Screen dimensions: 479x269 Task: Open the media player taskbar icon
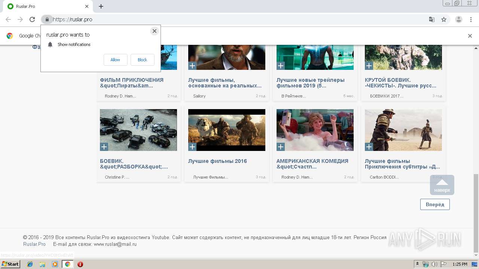point(55,264)
